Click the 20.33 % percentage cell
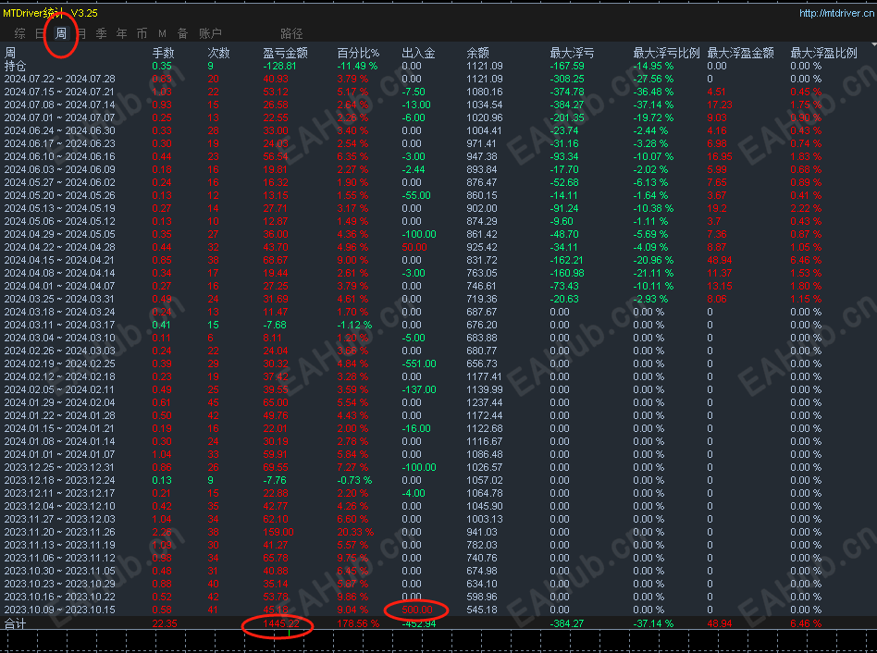877x653 pixels. coord(355,532)
